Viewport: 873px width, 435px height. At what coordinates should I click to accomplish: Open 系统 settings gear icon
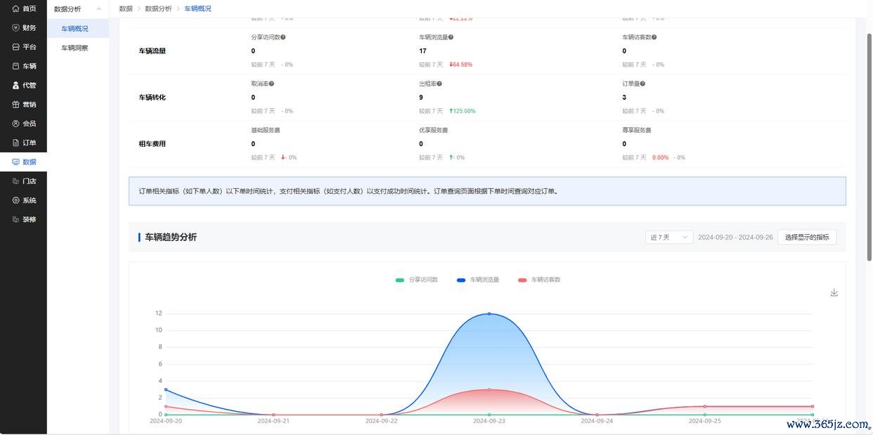point(15,200)
